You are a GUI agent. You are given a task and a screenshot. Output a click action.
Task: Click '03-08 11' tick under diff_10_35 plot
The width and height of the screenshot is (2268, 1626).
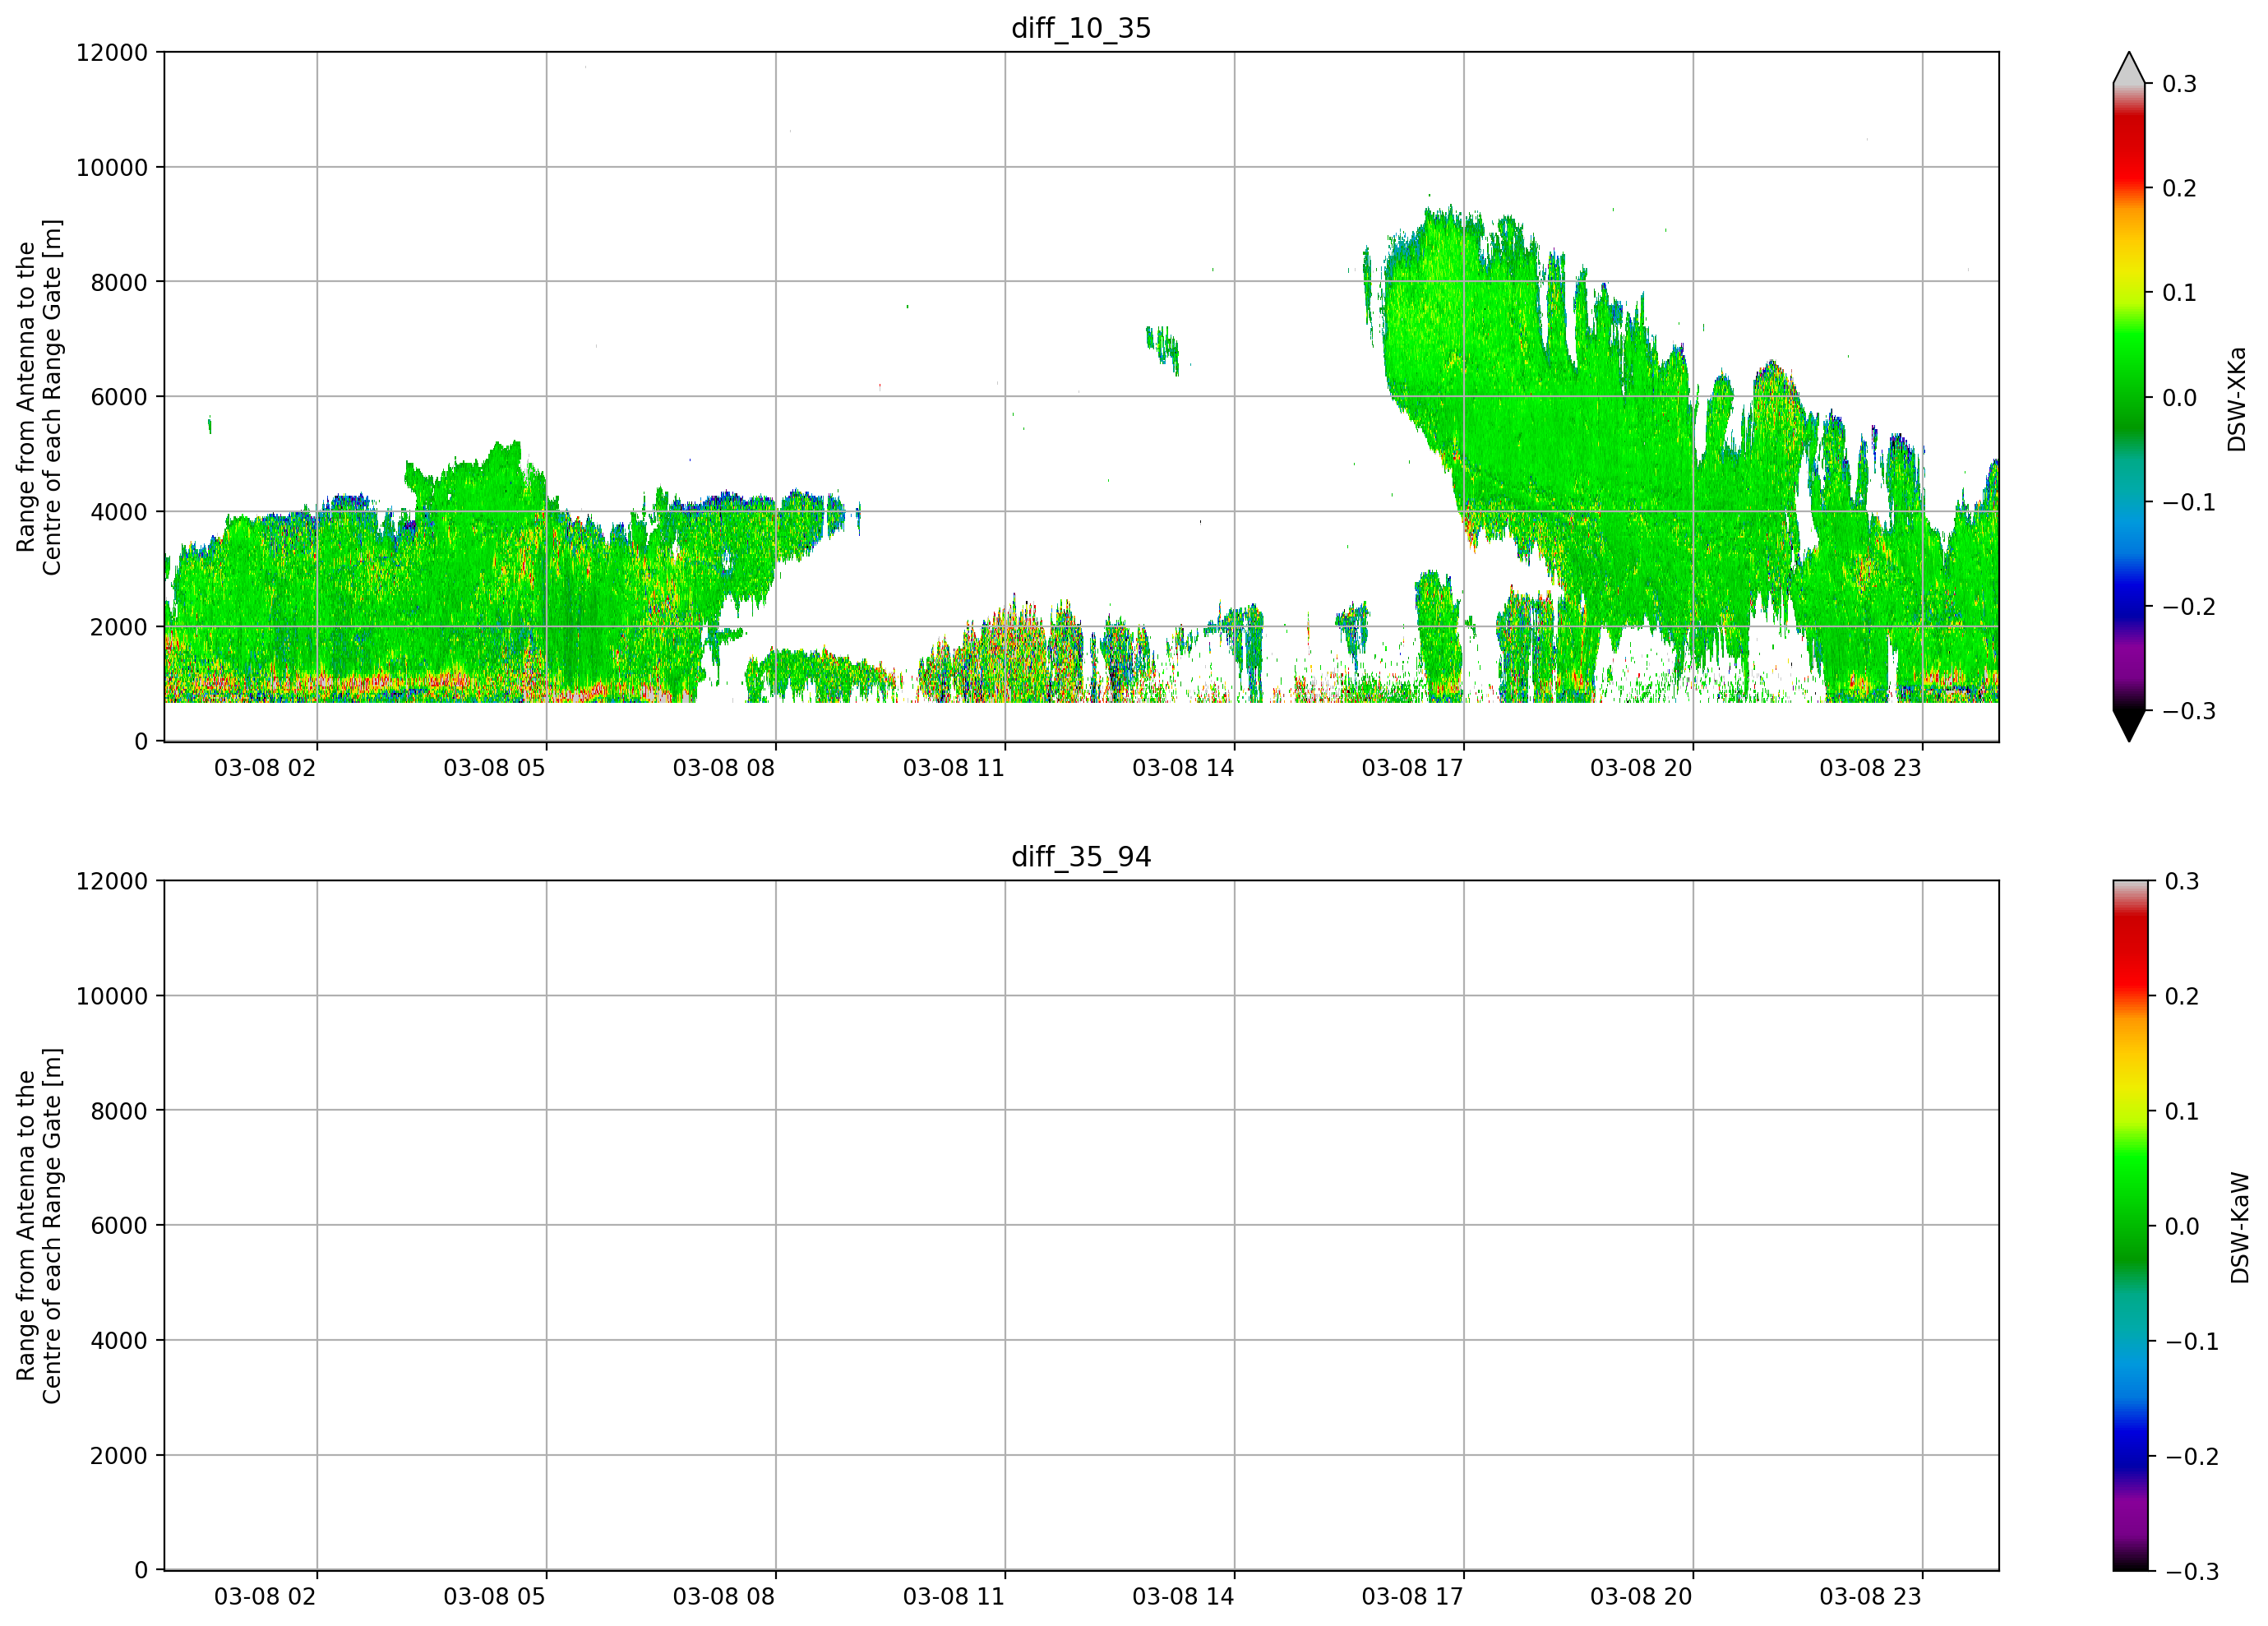(x=954, y=768)
